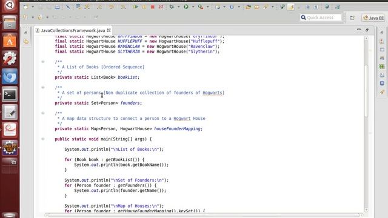Click the editor's horizontal scrollbar
This screenshot has height=218, width=388.
204,215
